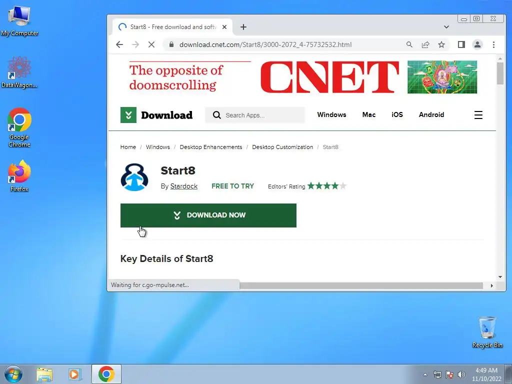Click the Start8 app logo

tap(134, 177)
